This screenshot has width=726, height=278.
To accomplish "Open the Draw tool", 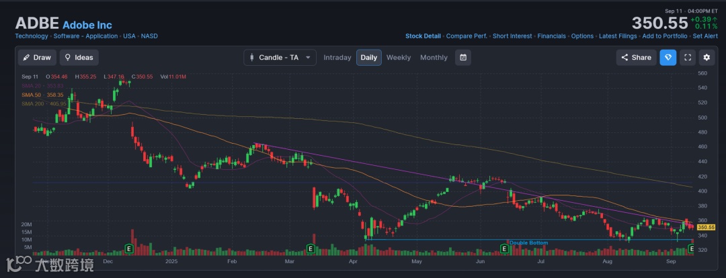I will pos(37,57).
